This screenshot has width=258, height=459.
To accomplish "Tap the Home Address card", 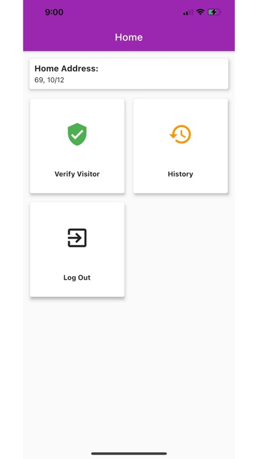I will [x=129, y=74].
